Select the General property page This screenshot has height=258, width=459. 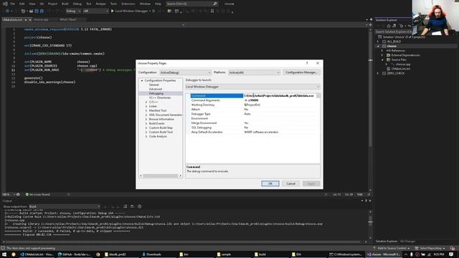point(154,85)
